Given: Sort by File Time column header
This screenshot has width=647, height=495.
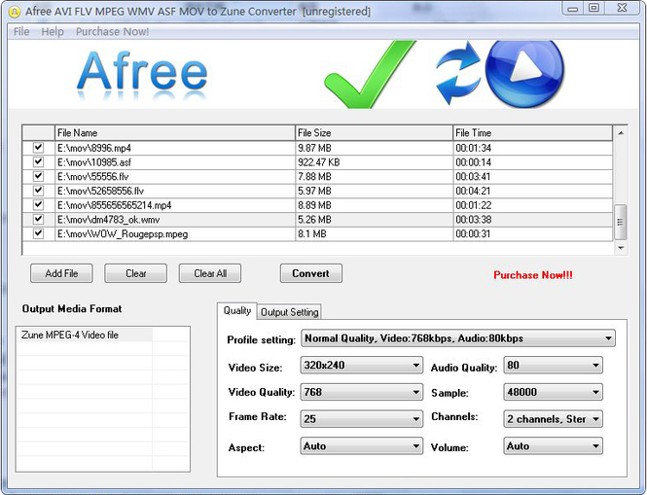Looking at the screenshot, I should [533, 133].
